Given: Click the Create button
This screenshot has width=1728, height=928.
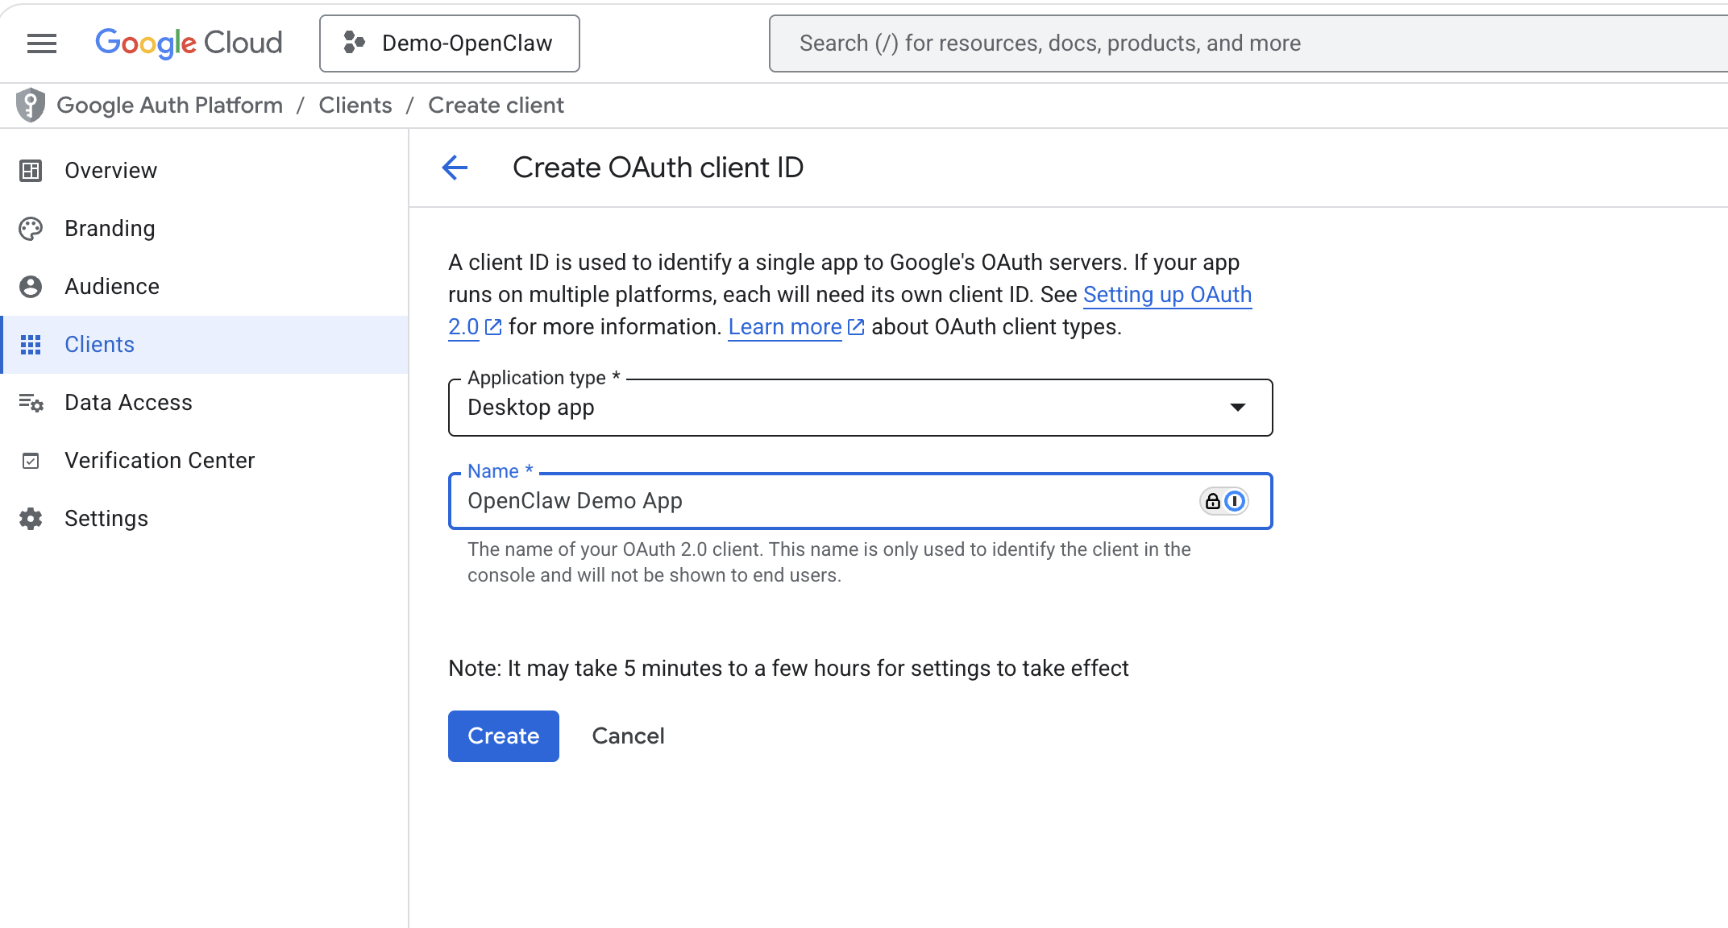Looking at the screenshot, I should (503, 735).
